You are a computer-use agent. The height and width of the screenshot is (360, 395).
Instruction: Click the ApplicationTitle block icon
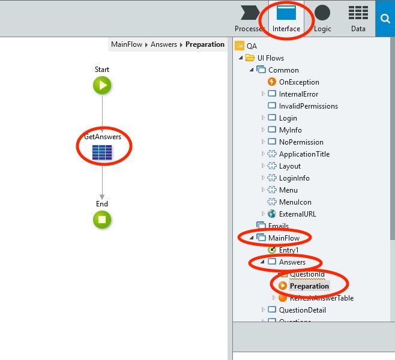coord(272,154)
